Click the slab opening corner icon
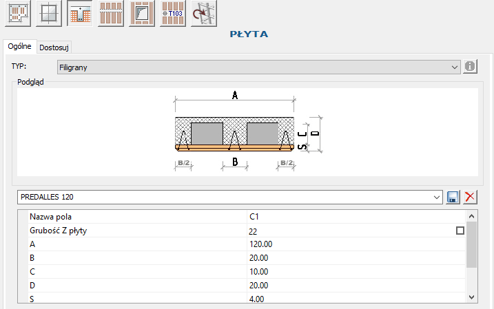 (142, 14)
